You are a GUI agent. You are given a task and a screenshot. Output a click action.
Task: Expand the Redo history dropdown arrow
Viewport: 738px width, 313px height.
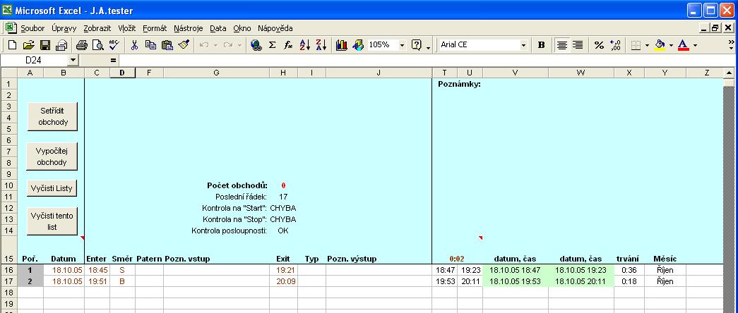click(x=239, y=45)
